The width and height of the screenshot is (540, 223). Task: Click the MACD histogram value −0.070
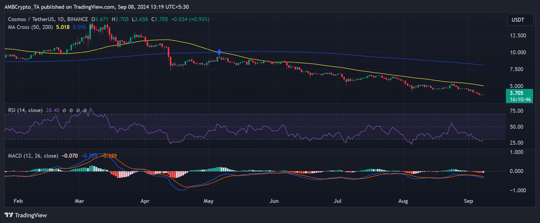click(x=70, y=156)
